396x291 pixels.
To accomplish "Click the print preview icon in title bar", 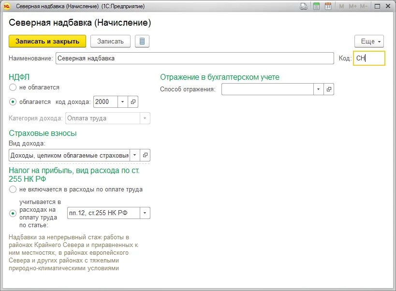I will pos(304,6).
